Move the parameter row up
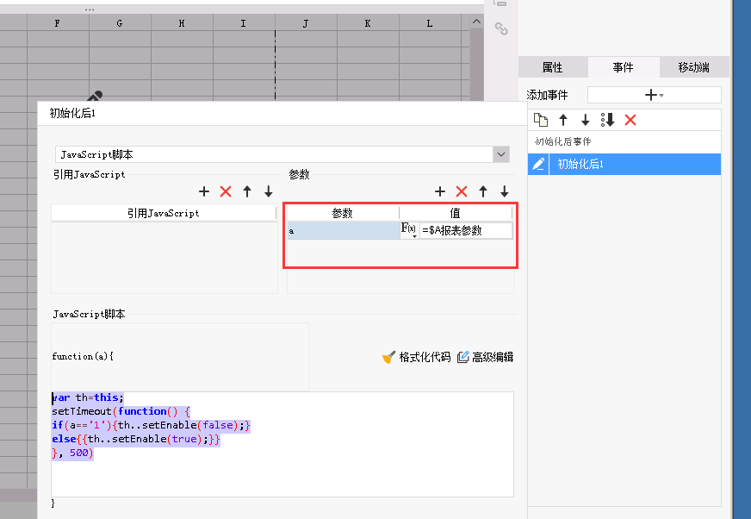 tap(483, 191)
